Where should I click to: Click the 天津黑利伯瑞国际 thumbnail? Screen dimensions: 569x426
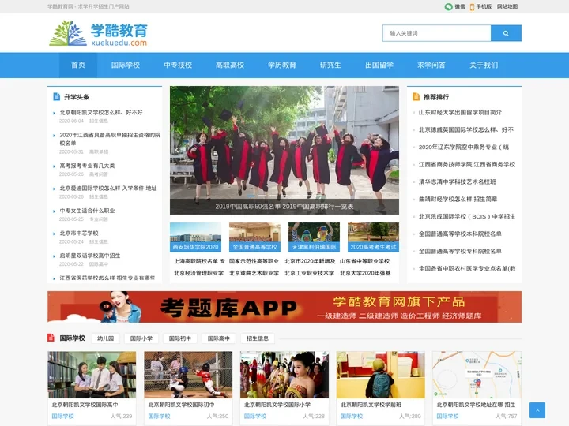point(314,237)
